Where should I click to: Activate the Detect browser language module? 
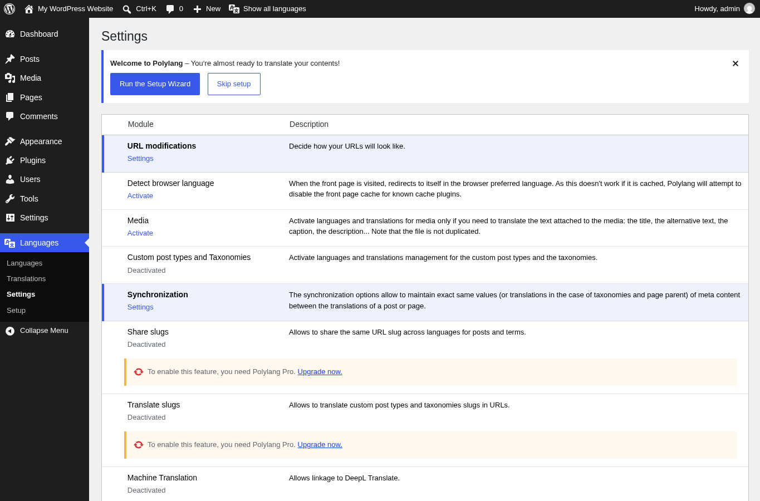tap(140, 196)
